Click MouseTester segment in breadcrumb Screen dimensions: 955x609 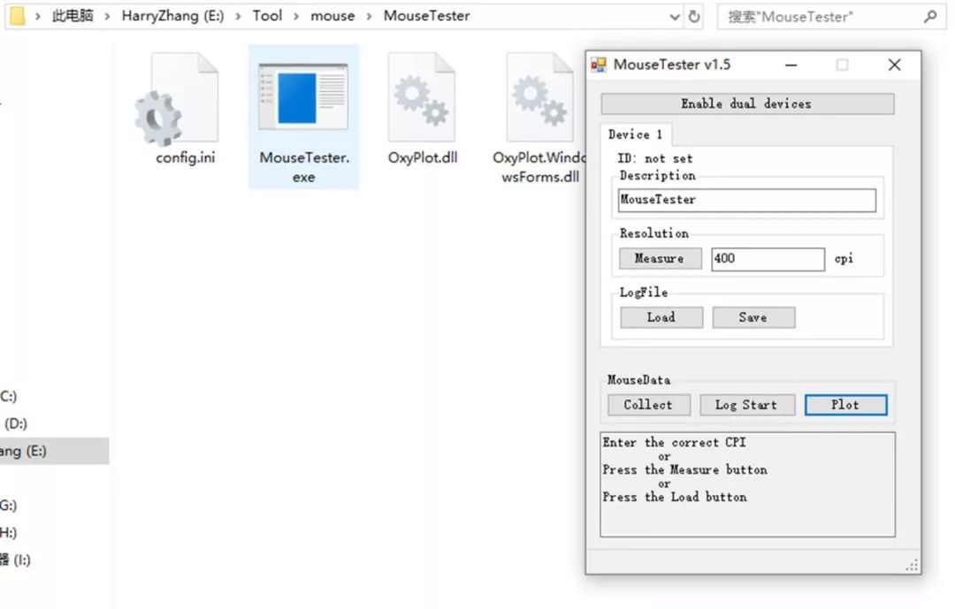coord(426,16)
